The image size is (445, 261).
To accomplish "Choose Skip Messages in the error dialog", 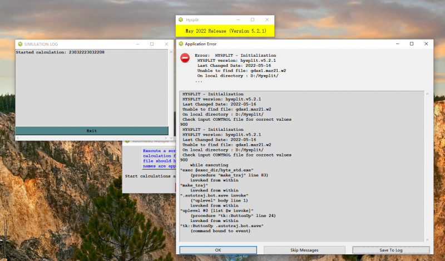I will (304, 250).
